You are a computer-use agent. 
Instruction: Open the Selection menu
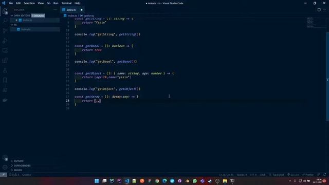point(29,3)
